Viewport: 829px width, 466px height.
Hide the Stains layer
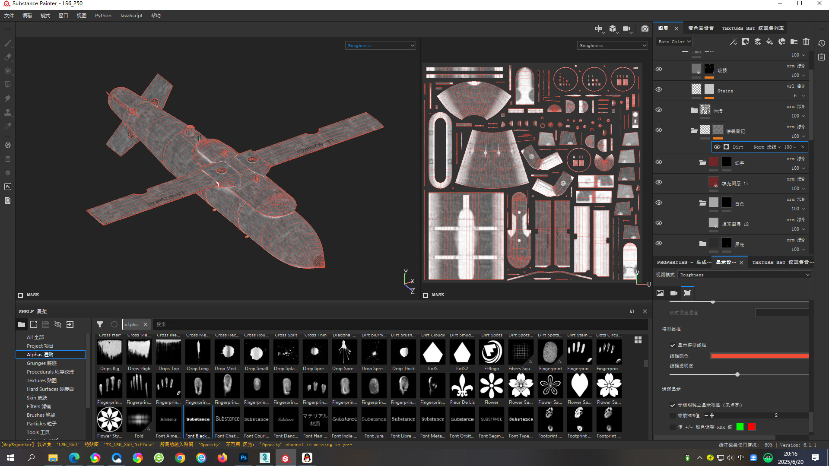pyautogui.click(x=659, y=89)
